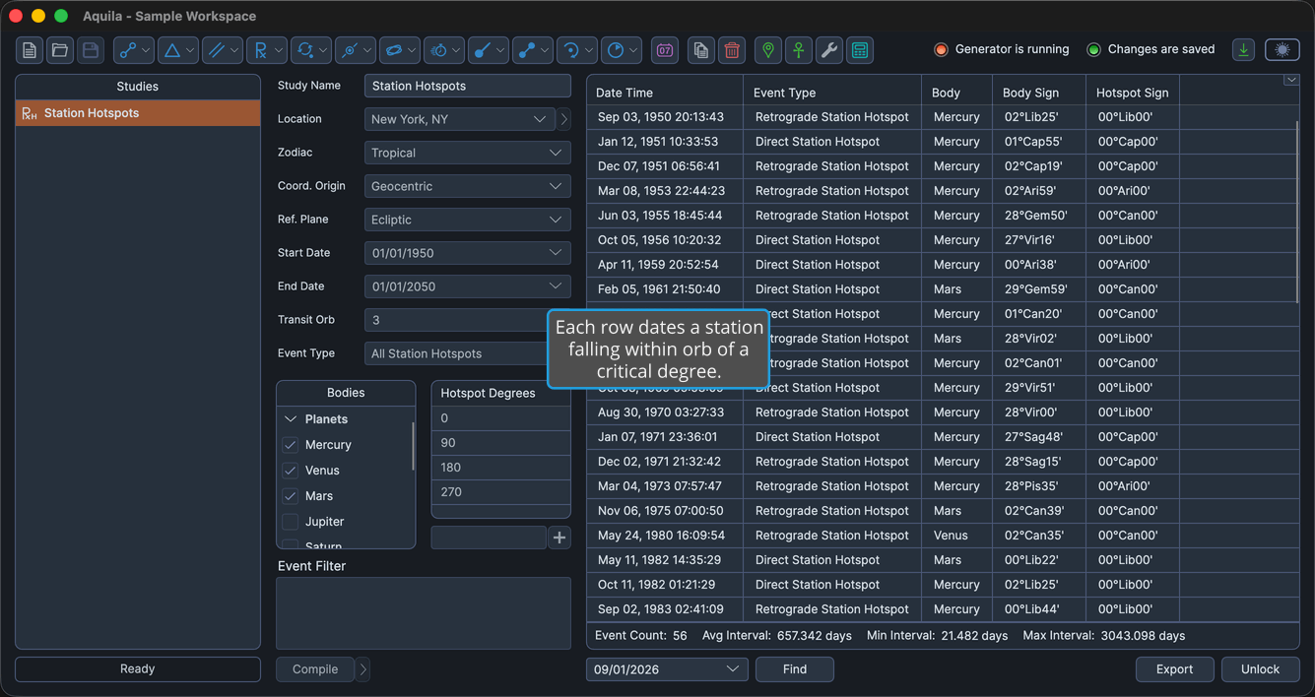Click the Compile button
1315x697 pixels.
click(315, 669)
